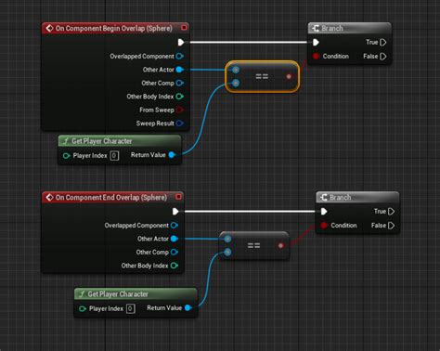Click the red delegate pin on the Begin Overlap header

184,28
